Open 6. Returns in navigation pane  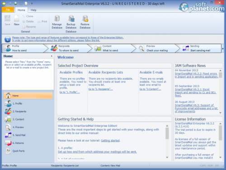pyautogui.click(x=28, y=143)
